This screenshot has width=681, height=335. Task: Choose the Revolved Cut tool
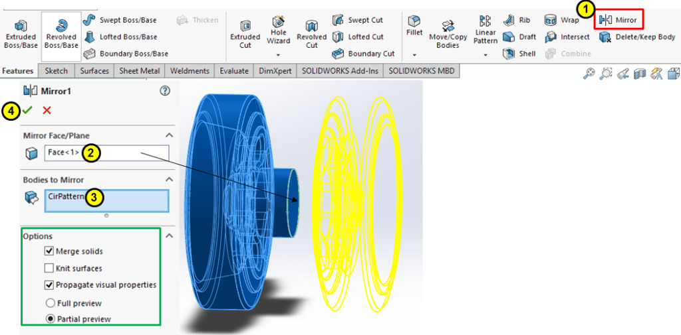pos(312,32)
